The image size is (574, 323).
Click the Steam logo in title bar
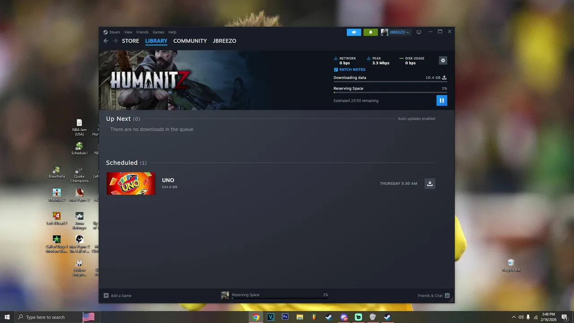click(105, 32)
